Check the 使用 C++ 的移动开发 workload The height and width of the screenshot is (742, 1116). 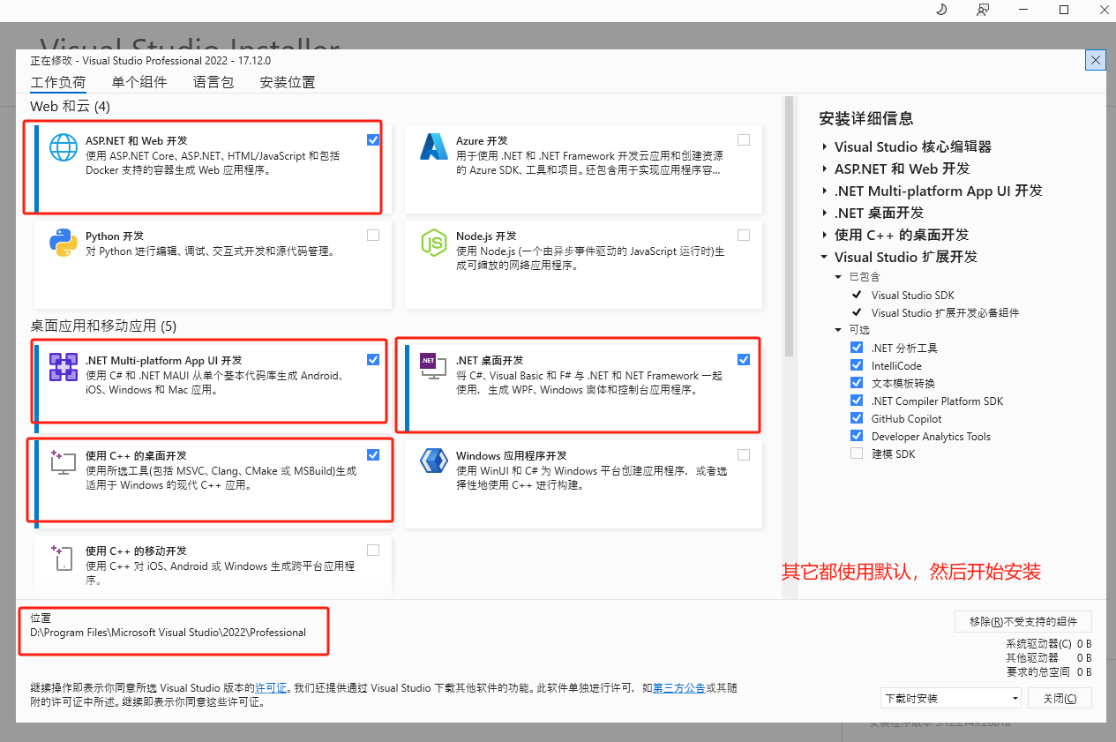373,550
